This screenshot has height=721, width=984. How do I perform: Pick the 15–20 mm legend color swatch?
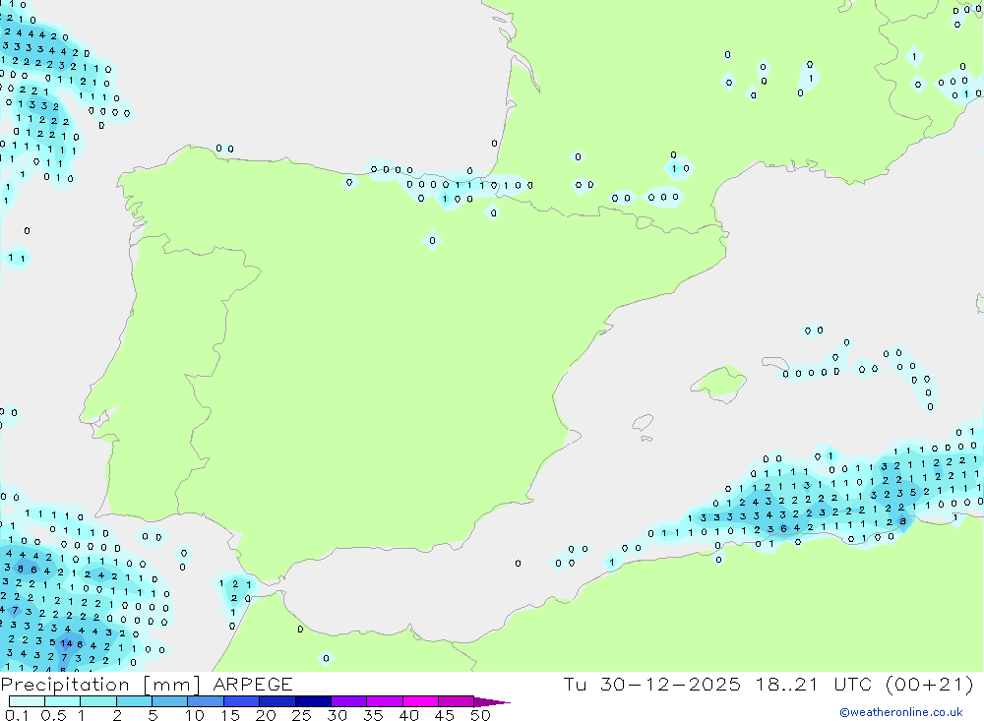click(242, 701)
